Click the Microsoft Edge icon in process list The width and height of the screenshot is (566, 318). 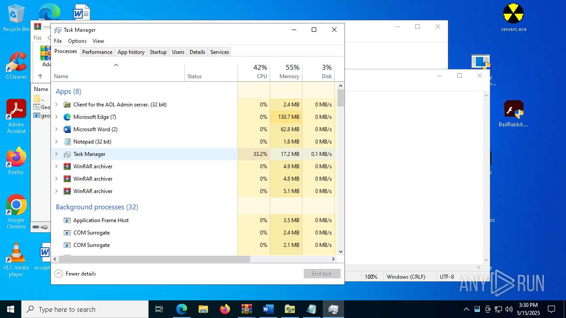pyautogui.click(x=67, y=117)
